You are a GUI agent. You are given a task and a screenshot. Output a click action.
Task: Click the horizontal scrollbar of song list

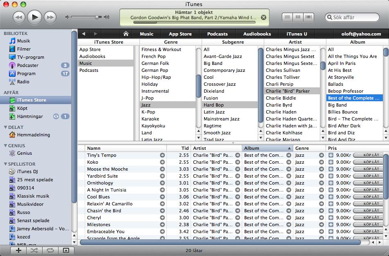point(220,242)
